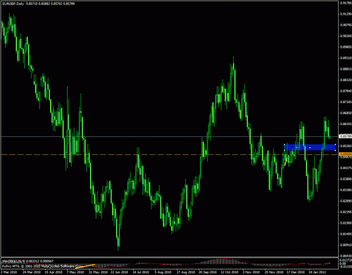Click the FxPro MT4 copyright text
The width and height of the screenshot is (352, 275).
coord(42,267)
